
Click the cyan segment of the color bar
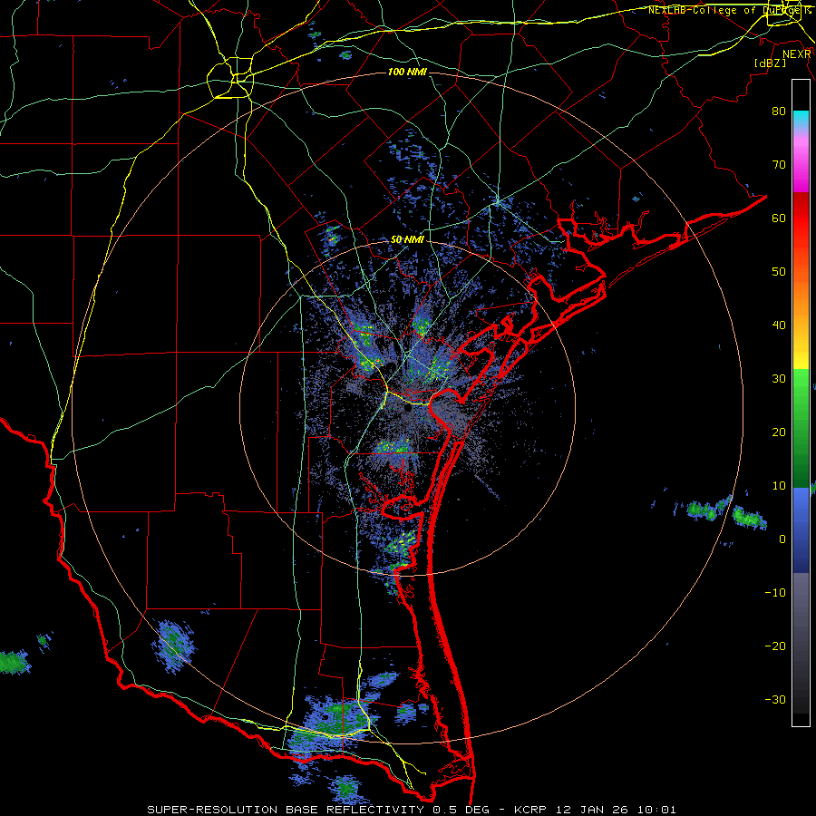(x=801, y=119)
